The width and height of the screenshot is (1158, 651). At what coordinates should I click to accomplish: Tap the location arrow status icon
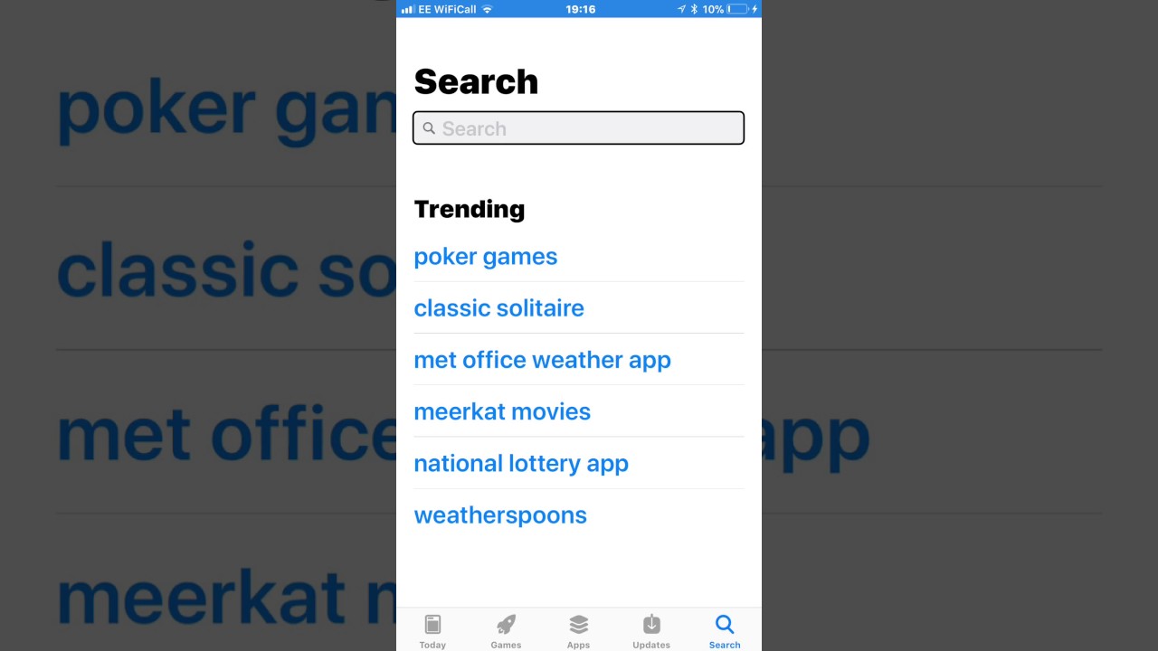tap(681, 9)
